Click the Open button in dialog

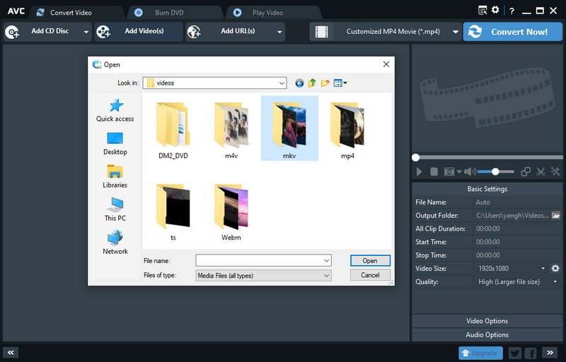point(370,261)
